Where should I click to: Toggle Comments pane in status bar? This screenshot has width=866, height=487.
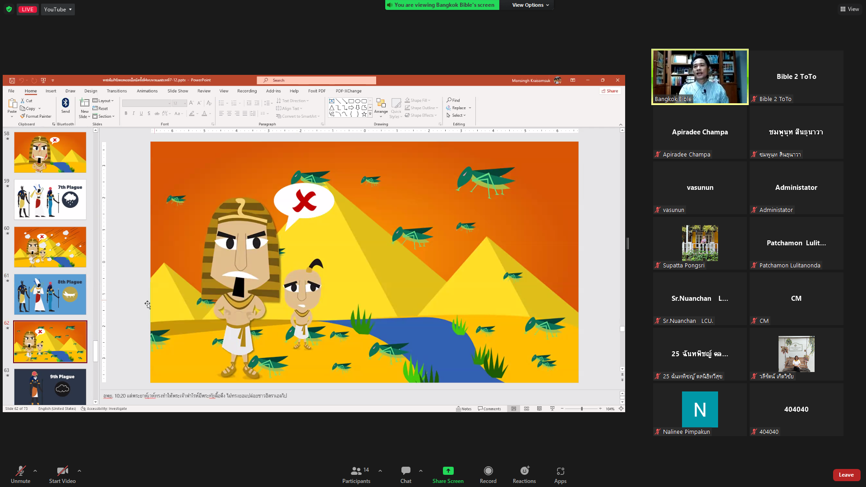tap(489, 409)
